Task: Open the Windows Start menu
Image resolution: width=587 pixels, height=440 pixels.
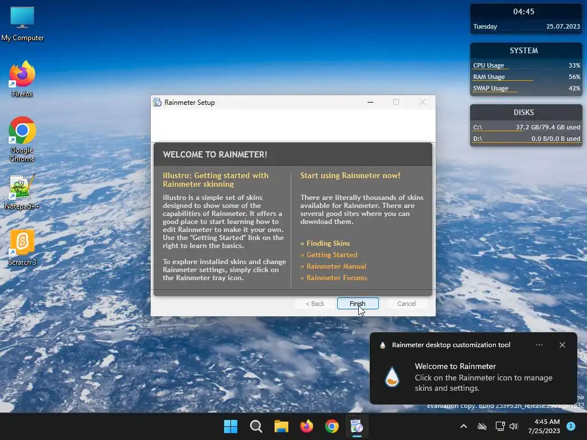Action: coord(230,426)
